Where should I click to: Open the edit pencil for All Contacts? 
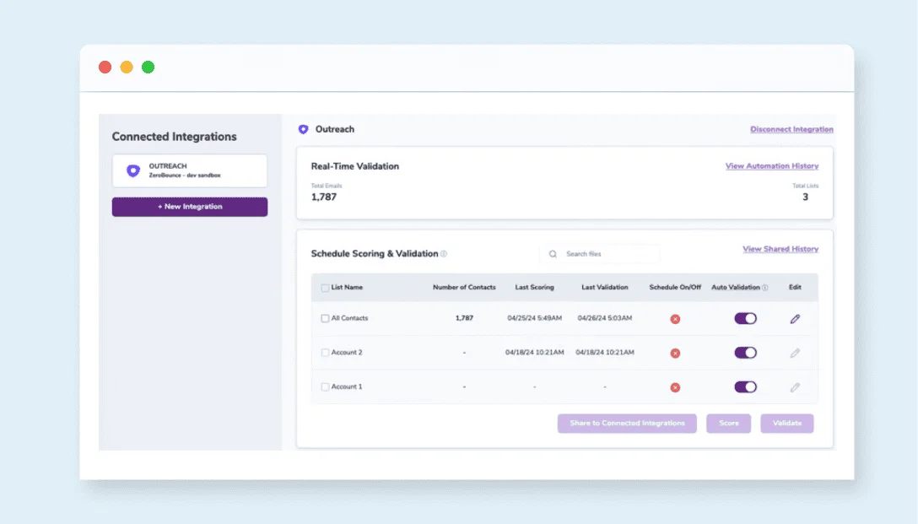click(794, 318)
